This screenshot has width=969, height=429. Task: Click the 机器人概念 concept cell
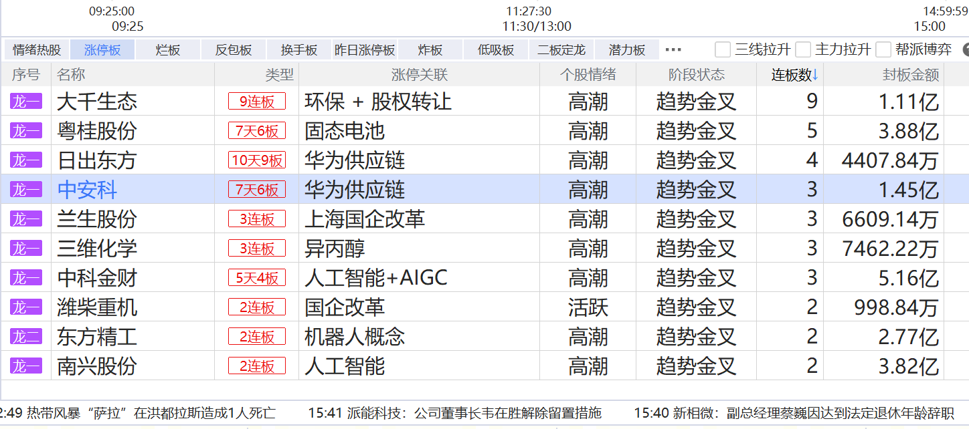(355, 337)
